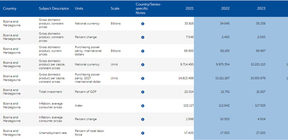Select the Scale column header
The image size is (288, 140).
[x=115, y=9]
